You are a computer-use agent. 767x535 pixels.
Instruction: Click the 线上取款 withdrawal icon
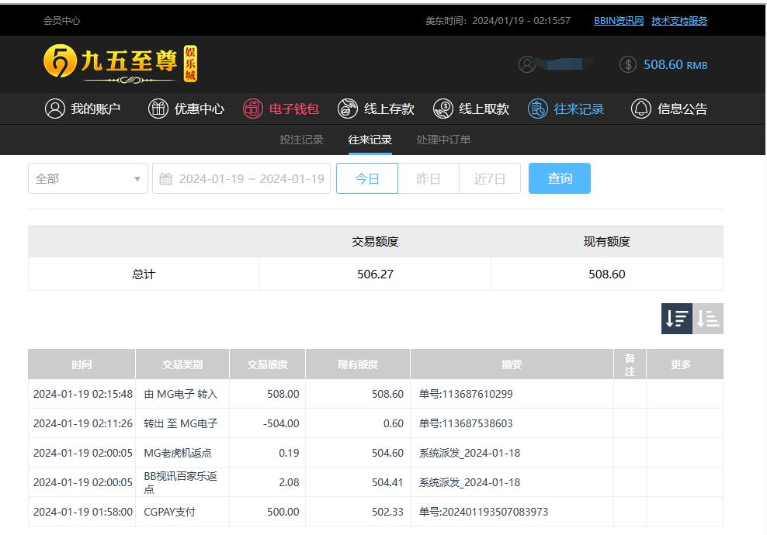(x=443, y=109)
